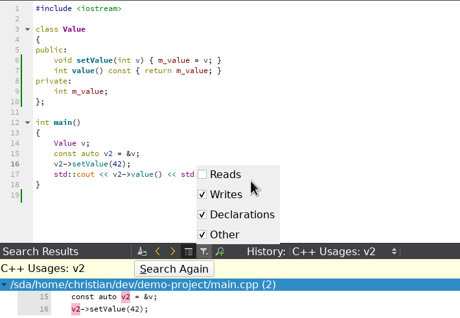Open the History dropdown showing C++ Usages: v2

[345, 252]
